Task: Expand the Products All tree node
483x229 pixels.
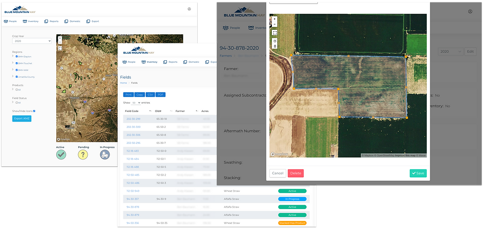Action: pos(13,89)
